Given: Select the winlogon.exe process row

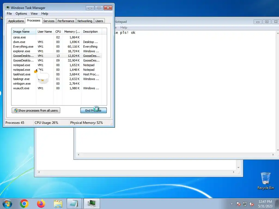Looking at the screenshot, I should tap(57, 84).
